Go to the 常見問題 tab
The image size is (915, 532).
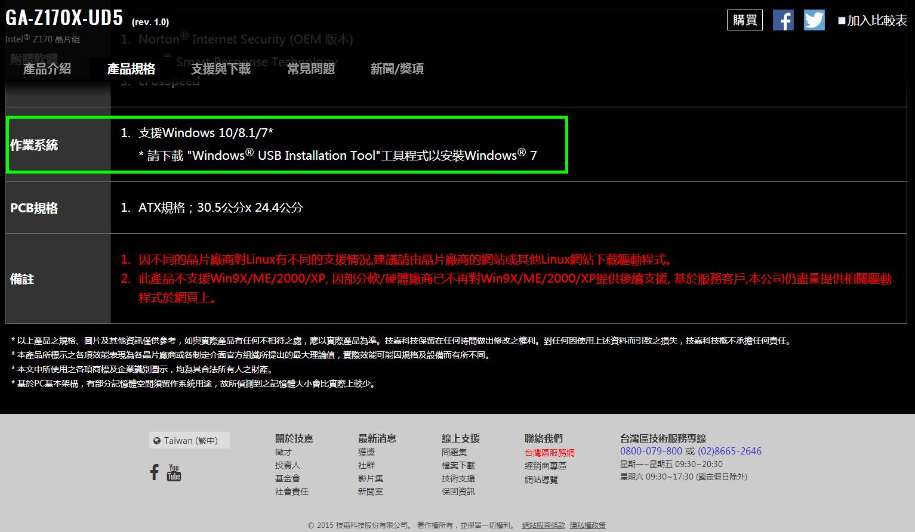(311, 69)
